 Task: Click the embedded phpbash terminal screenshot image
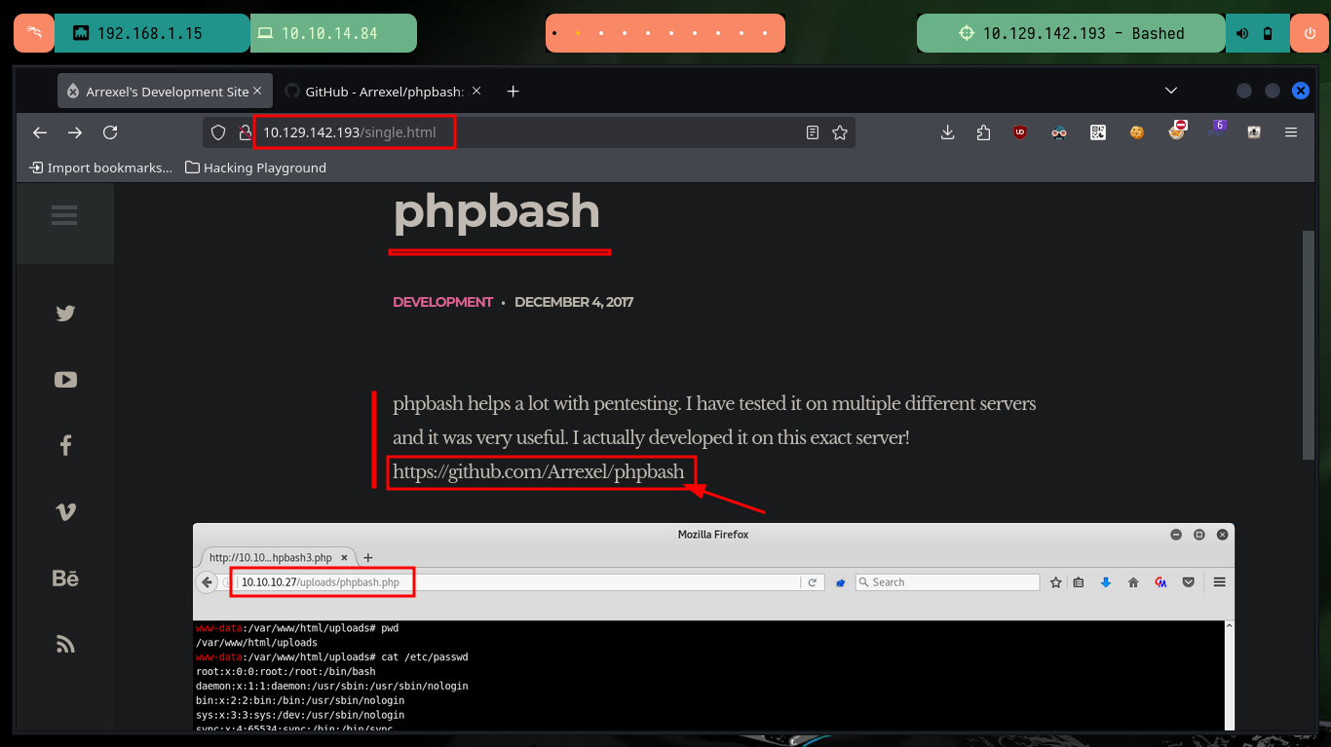click(x=713, y=626)
